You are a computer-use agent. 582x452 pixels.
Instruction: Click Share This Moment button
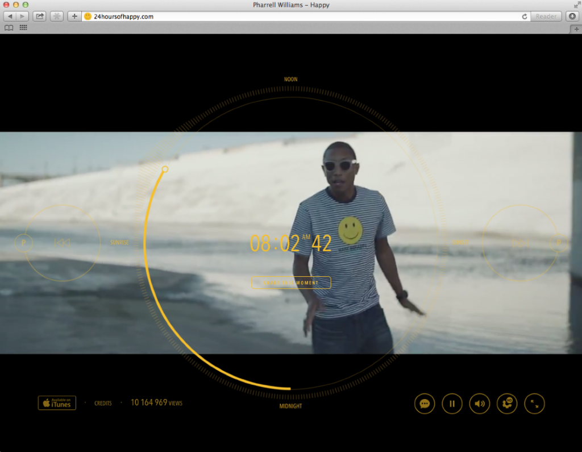click(291, 283)
